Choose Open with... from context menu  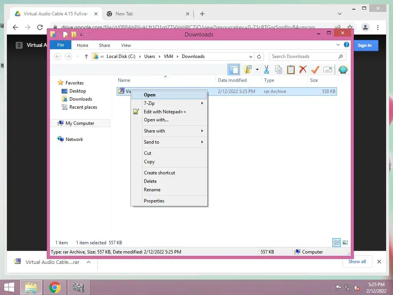169,120
